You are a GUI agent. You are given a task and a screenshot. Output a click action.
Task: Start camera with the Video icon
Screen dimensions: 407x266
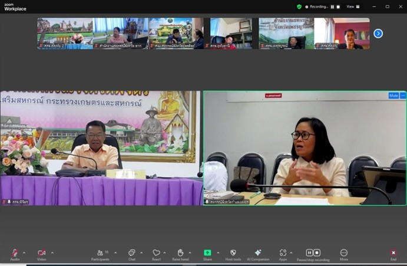tap(42, 253)
